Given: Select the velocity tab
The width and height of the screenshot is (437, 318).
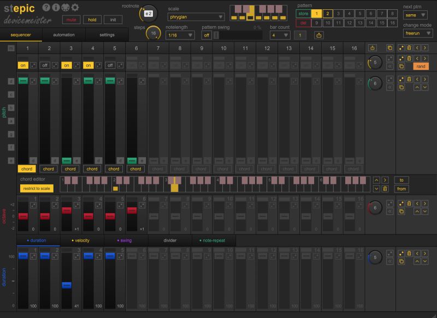Looking at the screenshot, I should coord(81,241).
